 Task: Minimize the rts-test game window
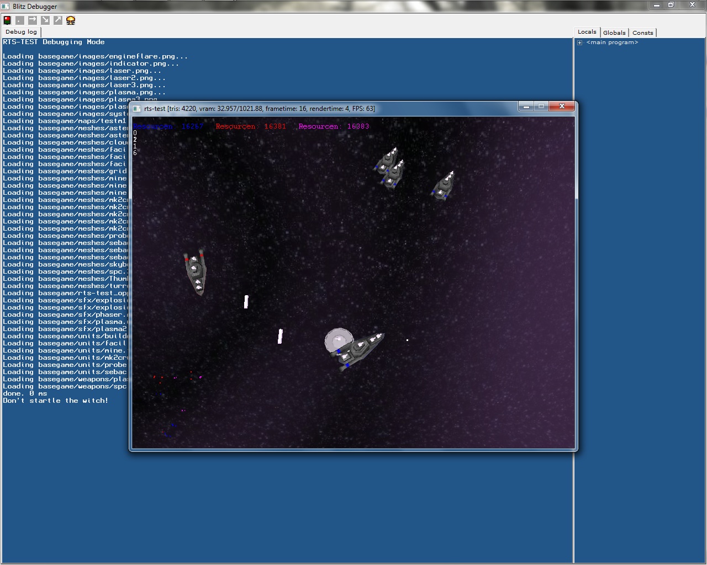click(x=526, y=106)
